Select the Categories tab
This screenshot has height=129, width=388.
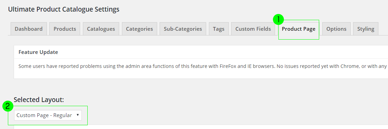coord(140,29)
